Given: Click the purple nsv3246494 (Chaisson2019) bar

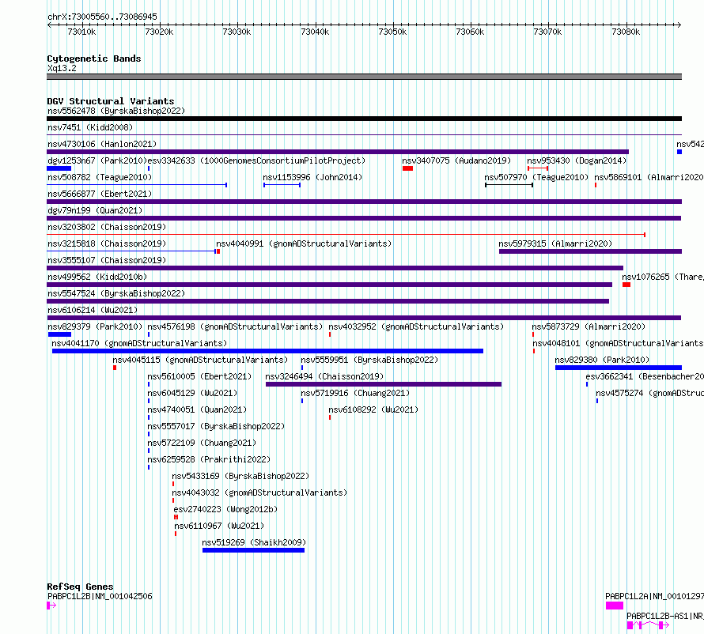Looking at the screenshot, I should pyautogui.click(x=384, y=384).
